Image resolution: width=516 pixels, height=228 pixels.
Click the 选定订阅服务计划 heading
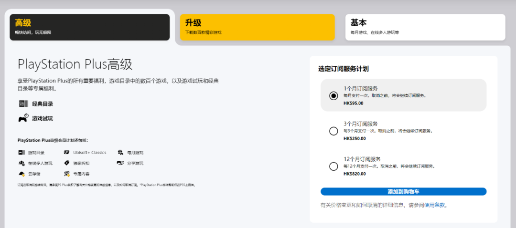343,69
